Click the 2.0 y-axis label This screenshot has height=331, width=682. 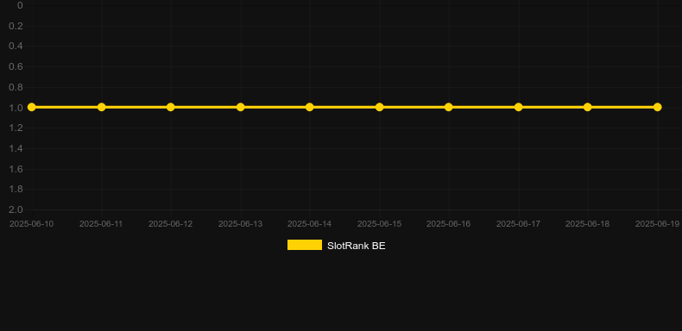coord(16,209)
